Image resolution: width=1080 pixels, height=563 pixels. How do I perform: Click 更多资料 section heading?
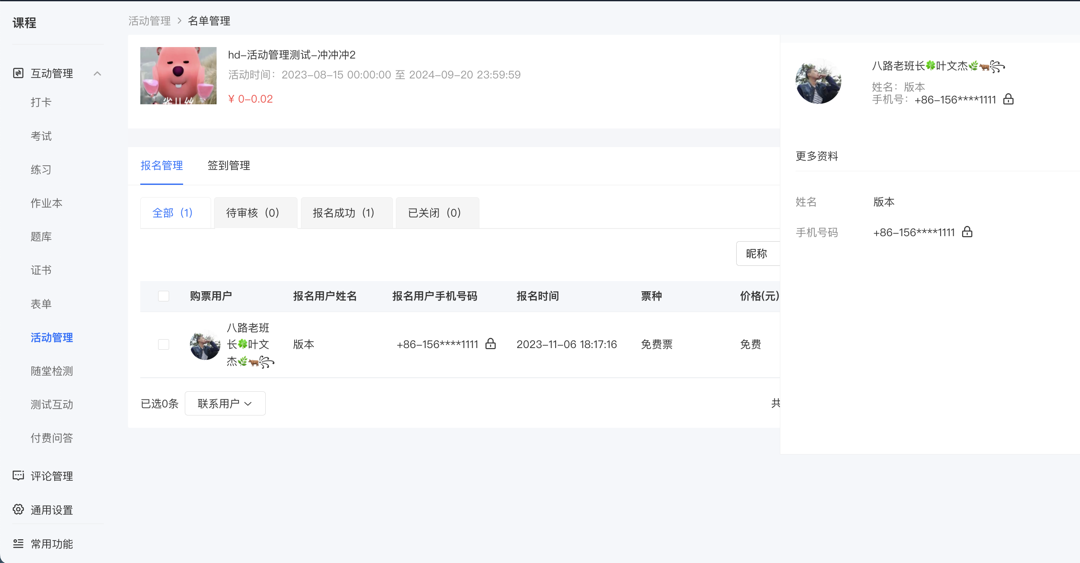tap(817, 156)
